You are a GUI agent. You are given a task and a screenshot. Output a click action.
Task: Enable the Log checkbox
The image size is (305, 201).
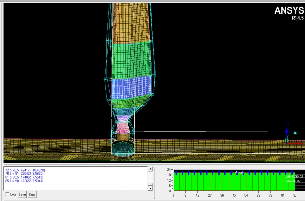tap(7, 194)
